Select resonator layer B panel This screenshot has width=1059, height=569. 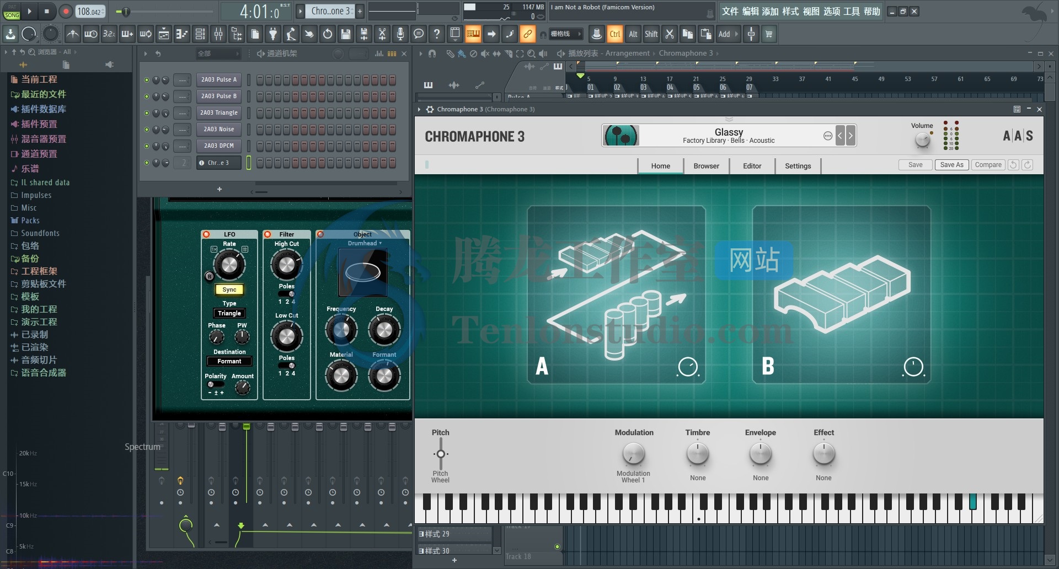pyautogui.click(x=841, y=295)
